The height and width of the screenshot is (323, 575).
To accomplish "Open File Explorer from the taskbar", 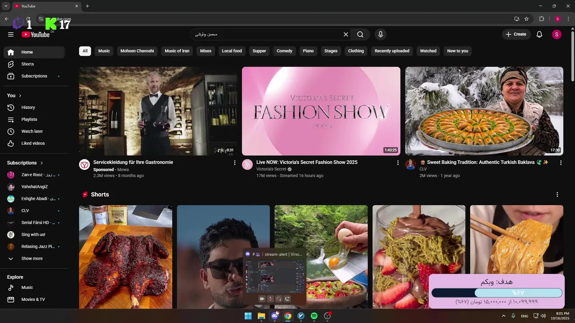I will point(261,316).
